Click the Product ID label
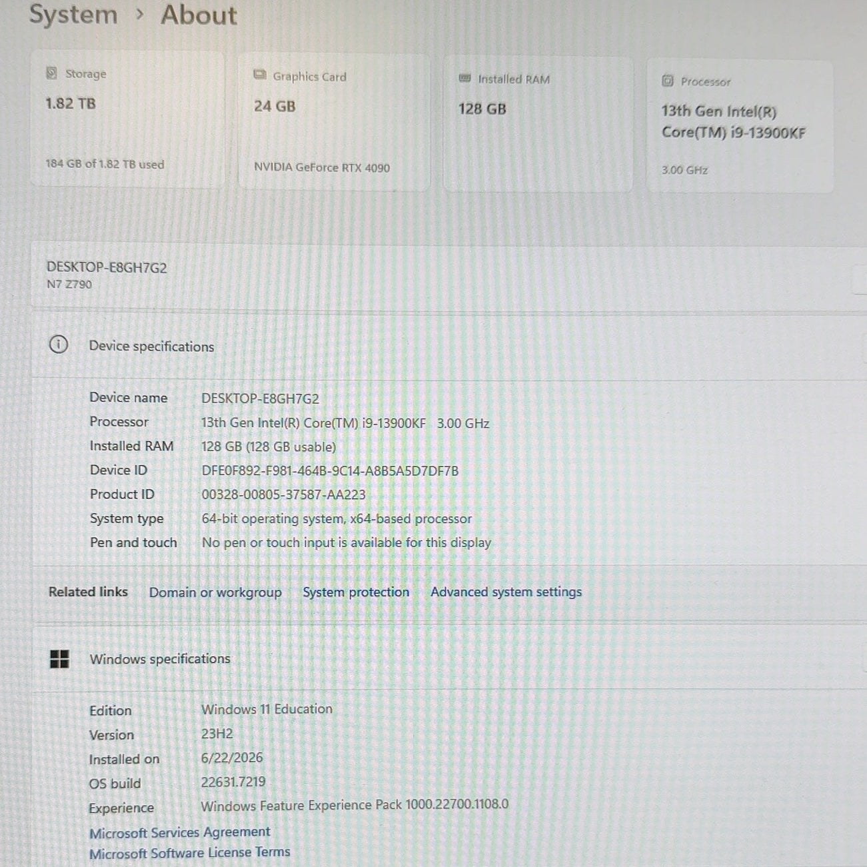867x867 pixels. click(x=122, y=494)
